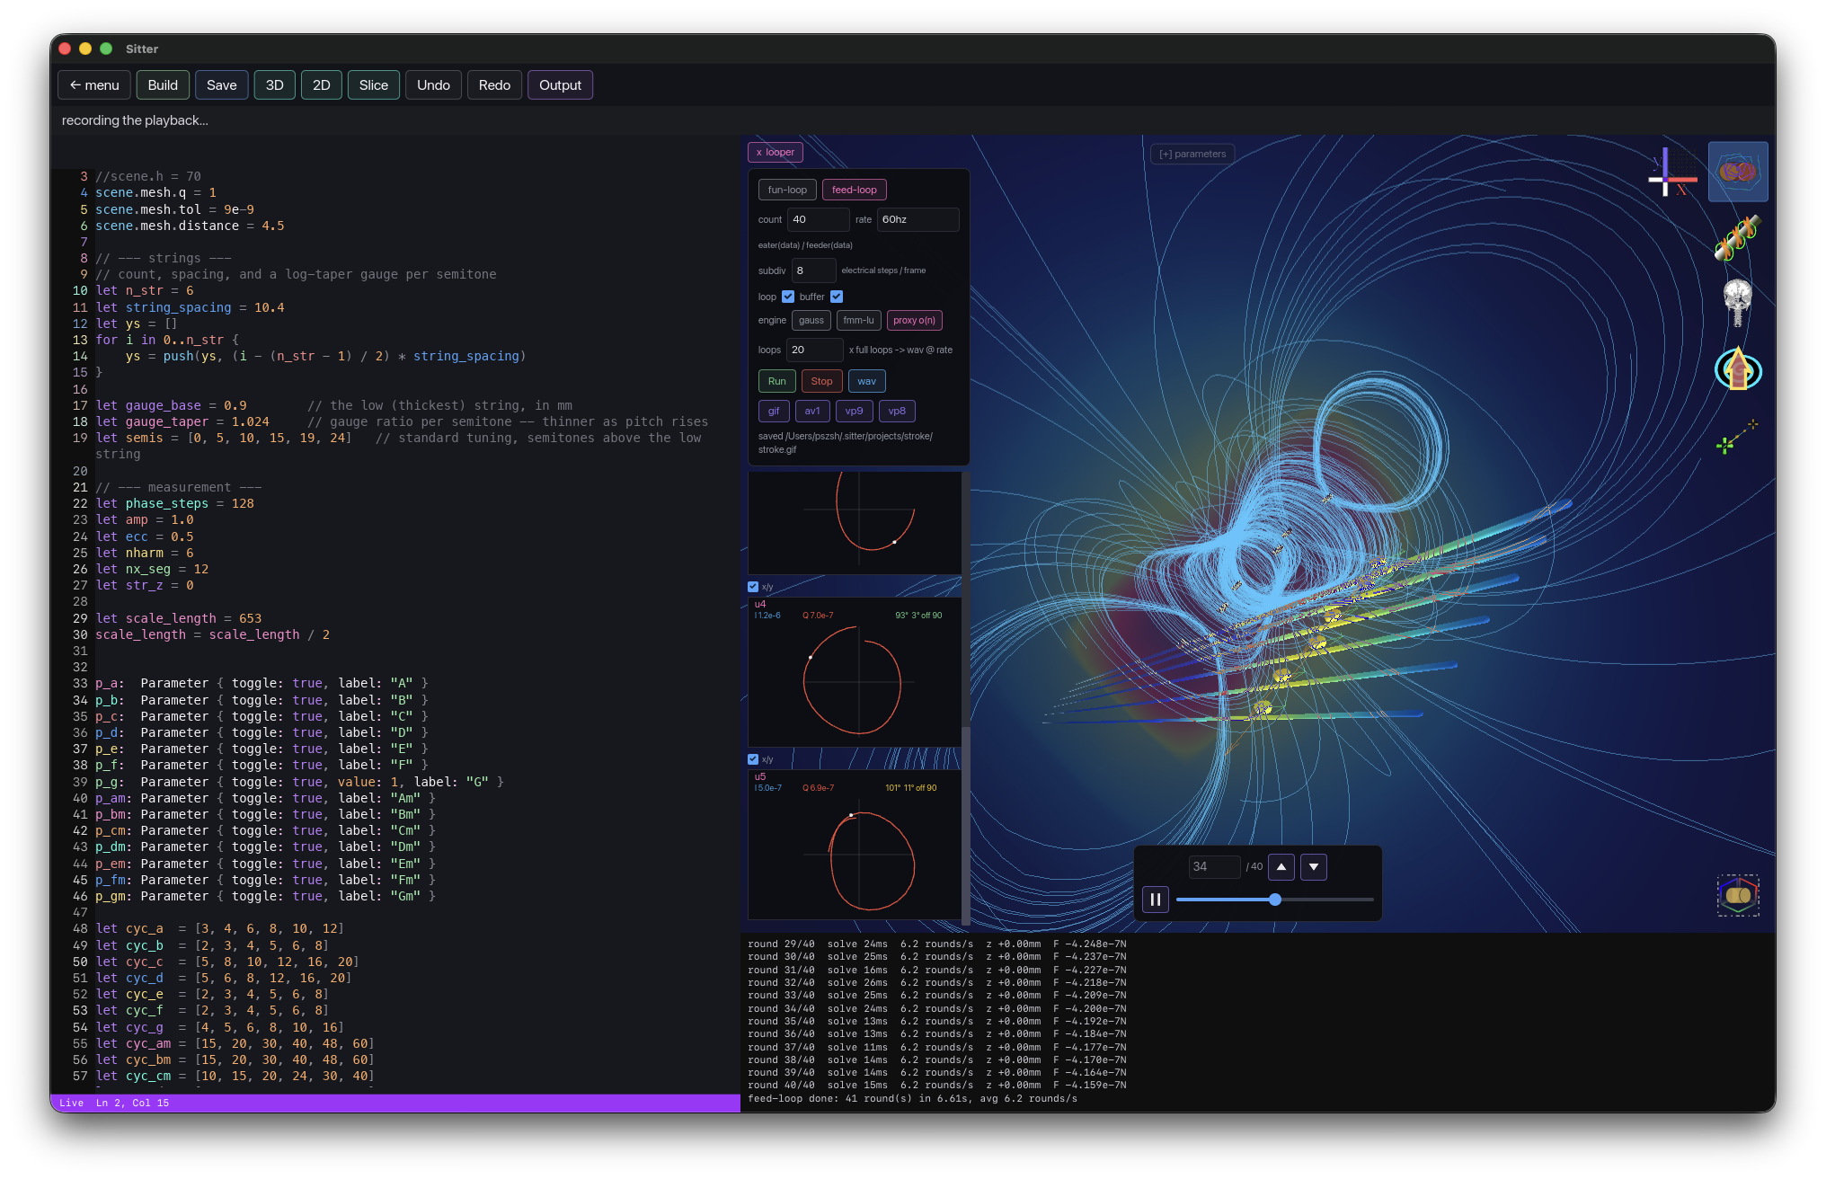
Task: Click the XY axis orientation gizmo
Action: pos(1671,173)
